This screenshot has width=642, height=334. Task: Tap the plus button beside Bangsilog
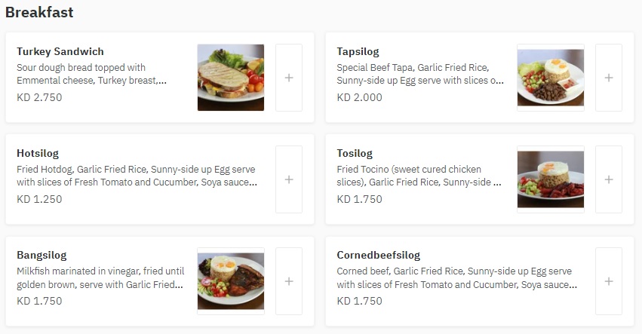coord(289,281)
